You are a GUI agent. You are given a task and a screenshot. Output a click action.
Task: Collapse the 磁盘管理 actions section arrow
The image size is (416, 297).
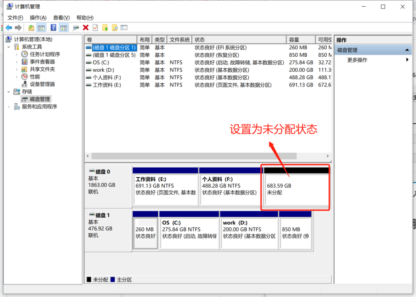coord(407,50)
